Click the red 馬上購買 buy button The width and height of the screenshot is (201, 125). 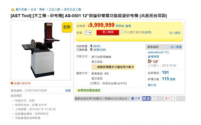click(108, 32)
